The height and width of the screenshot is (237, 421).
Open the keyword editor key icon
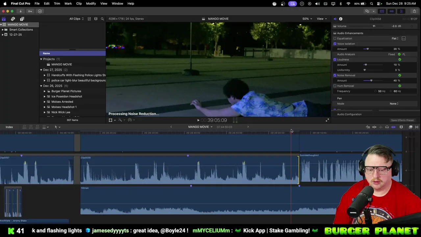tap(30, 11)
